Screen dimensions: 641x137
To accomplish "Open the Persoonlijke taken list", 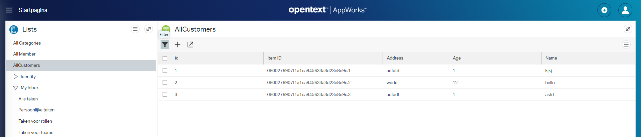I will 36,110.
